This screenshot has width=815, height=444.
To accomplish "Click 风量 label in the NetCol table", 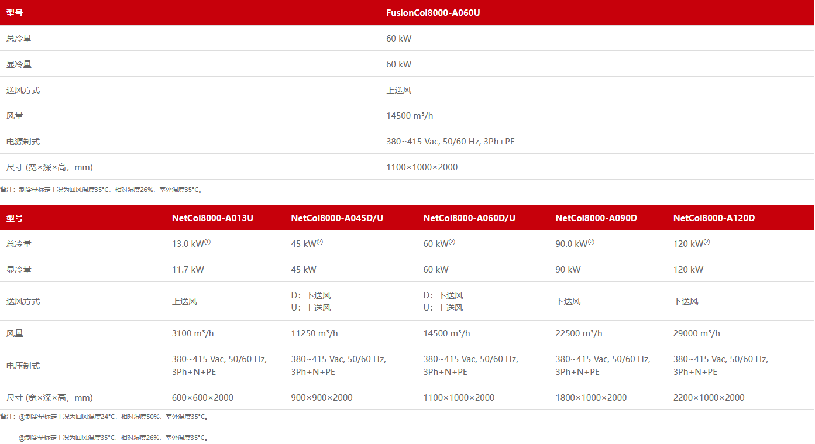I will [x=15, y=333].
